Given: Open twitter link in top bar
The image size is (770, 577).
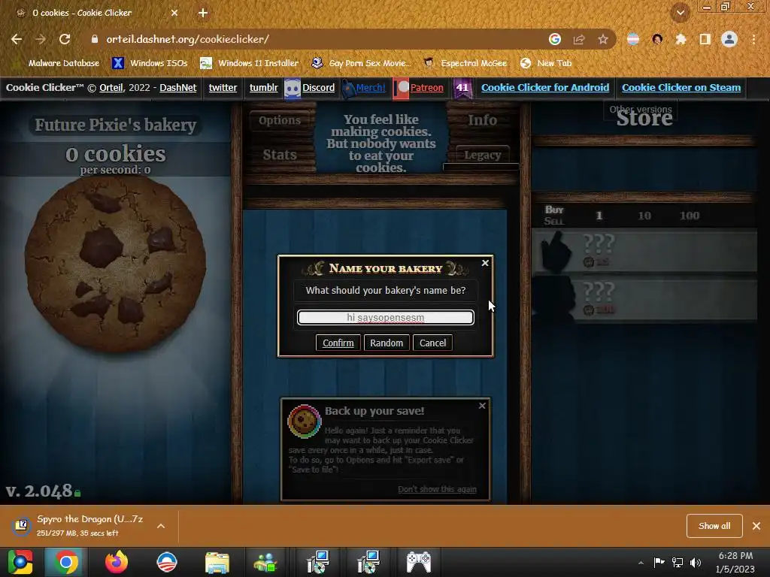Looking at the screenshot, I should (x=223, y=88).
